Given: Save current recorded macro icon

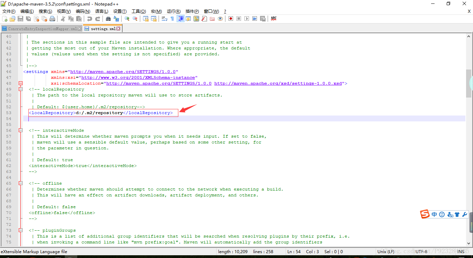Looking at the screenshot, I should 263,19.
